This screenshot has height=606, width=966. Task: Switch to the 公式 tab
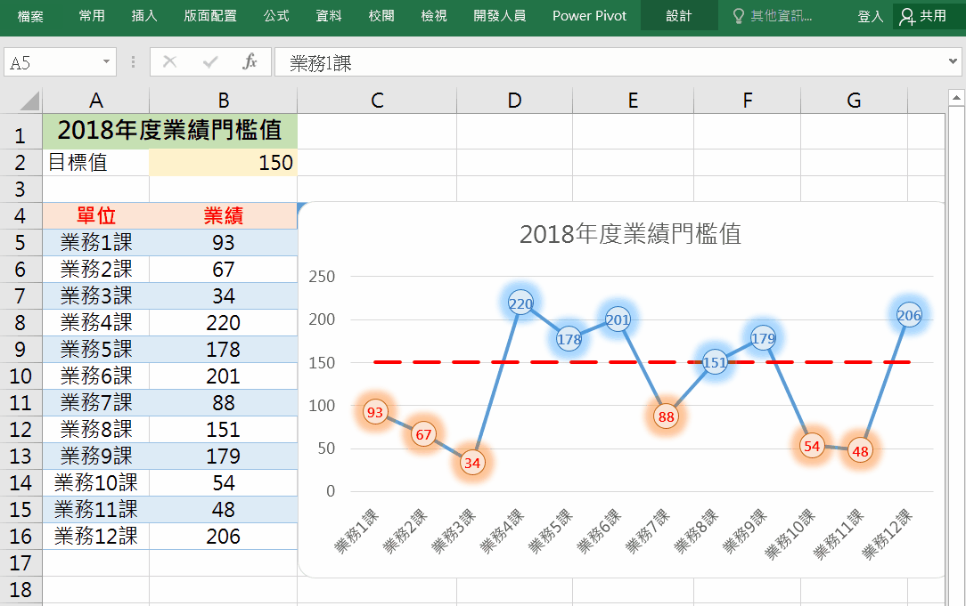[x=276, y=16]
